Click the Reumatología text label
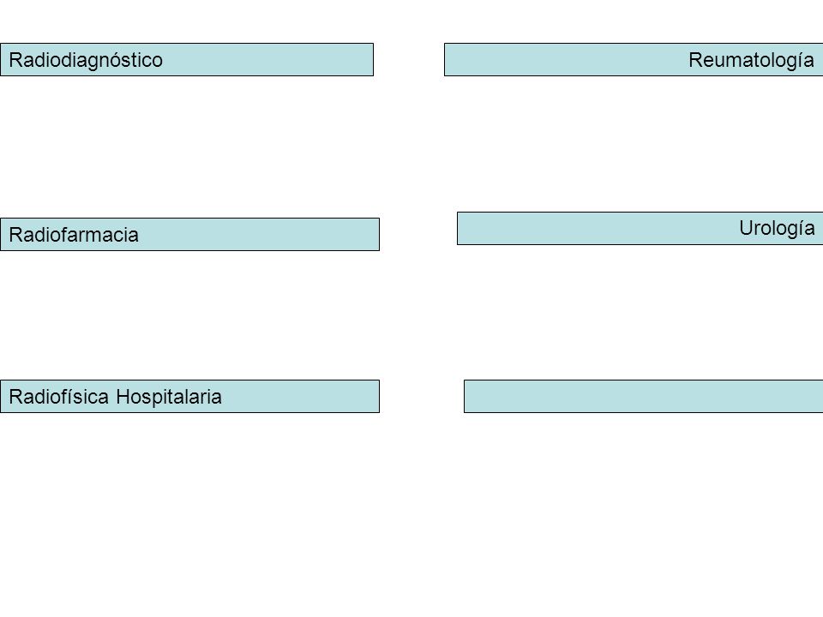This screenshot has height=617, width=823. point(751,61)
